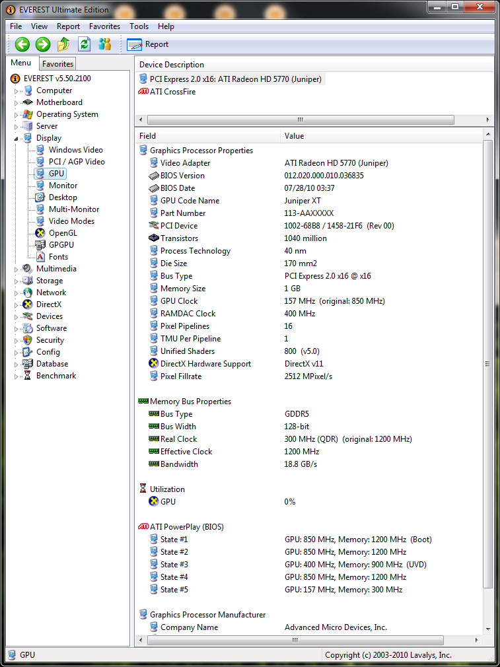Click the Software disc icon
The height and width of the screenshot is (667, 500).
(x=28, y=328)
